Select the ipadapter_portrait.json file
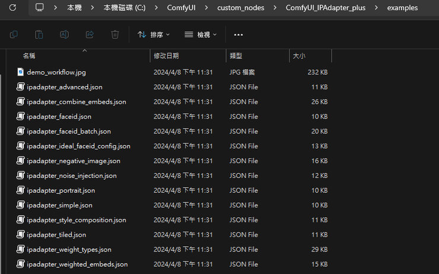439x274 pixels. click(x=61, y=190)
